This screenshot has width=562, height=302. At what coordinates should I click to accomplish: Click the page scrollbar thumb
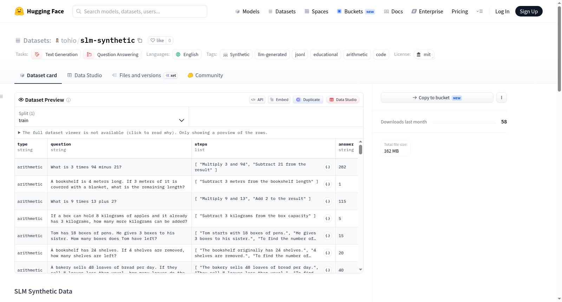click(x=559, y=49)
